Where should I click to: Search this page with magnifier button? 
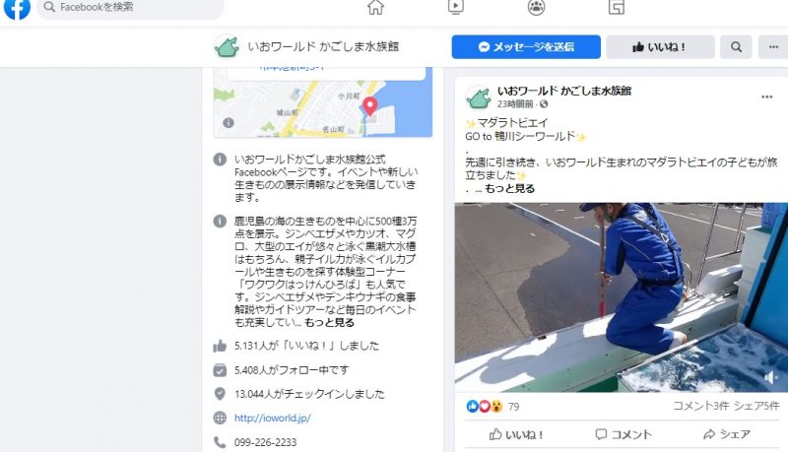click(736, 47)
